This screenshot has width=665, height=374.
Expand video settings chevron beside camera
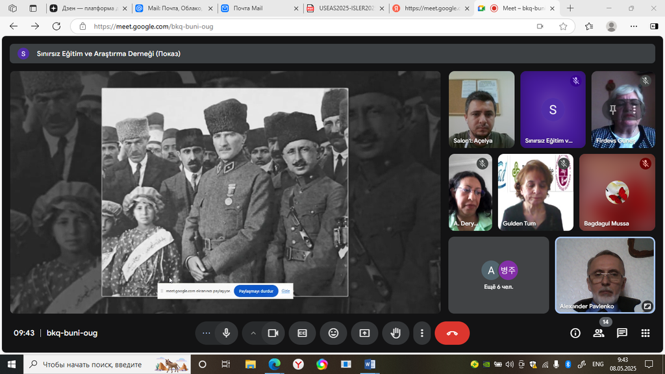pyautogui.click(x=253, y=333)
